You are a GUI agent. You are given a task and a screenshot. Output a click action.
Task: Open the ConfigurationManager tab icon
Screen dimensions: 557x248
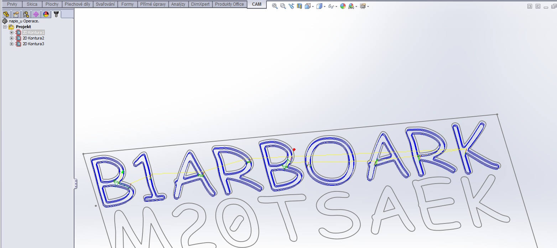click(x=26, y=14)
